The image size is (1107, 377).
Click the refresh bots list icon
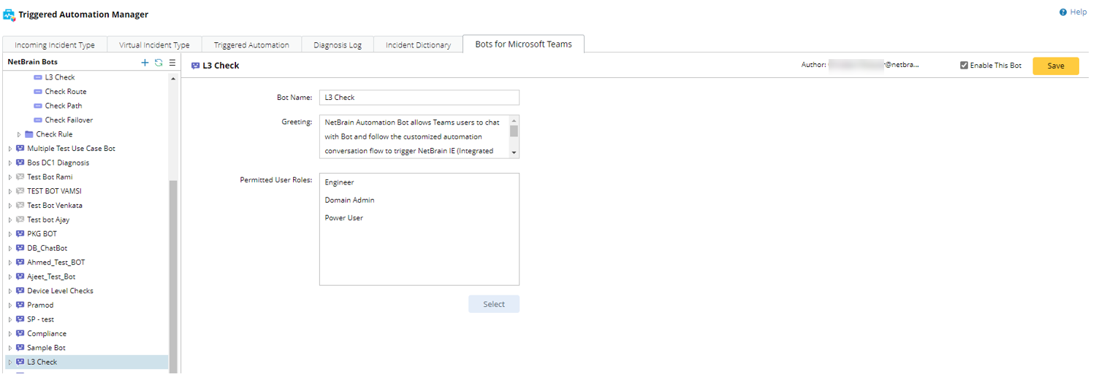(x=158, y=63)
